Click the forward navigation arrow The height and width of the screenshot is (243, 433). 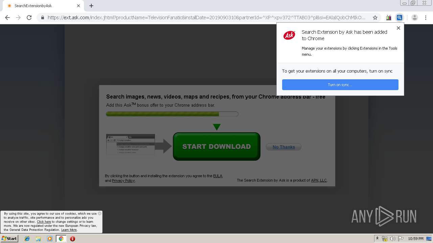[x=18, y=18]
